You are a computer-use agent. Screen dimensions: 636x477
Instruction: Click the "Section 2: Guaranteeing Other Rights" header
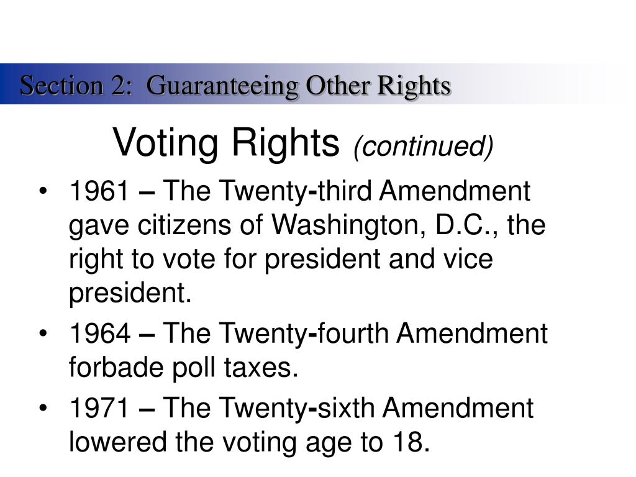(235, 86)
